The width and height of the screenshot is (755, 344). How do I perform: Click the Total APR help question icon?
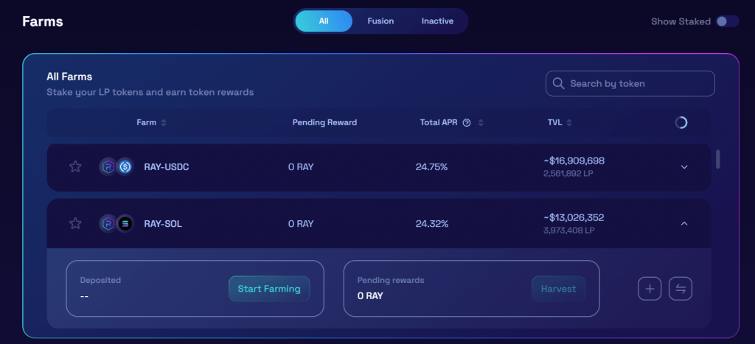[467, 123]
